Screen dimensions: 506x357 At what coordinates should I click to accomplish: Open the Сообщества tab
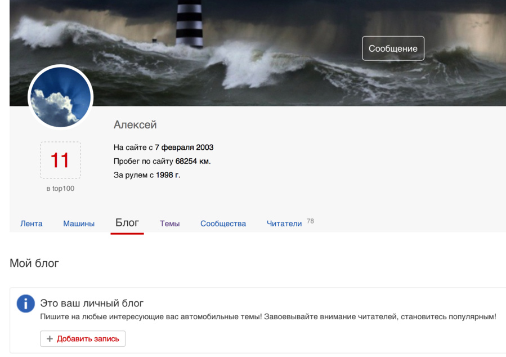pos(223,224)
